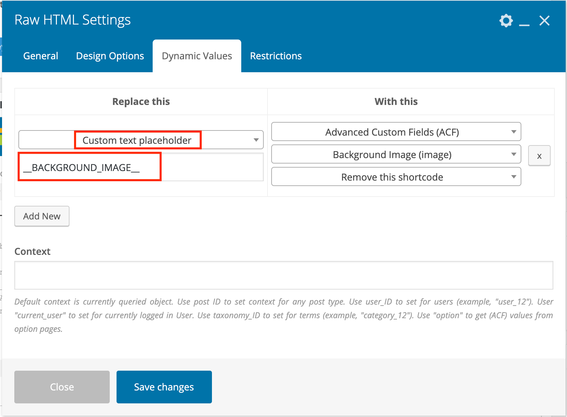Expand the Custom text placeholder dropdown
The height and width of the screenshot is (417, 567).
tap(141, 140)
